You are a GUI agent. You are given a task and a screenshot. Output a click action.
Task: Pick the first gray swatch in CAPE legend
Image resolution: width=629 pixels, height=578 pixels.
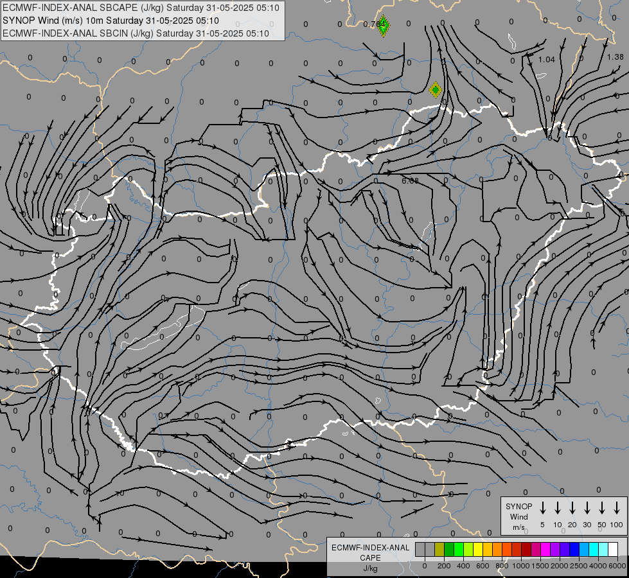click(420, 550)
